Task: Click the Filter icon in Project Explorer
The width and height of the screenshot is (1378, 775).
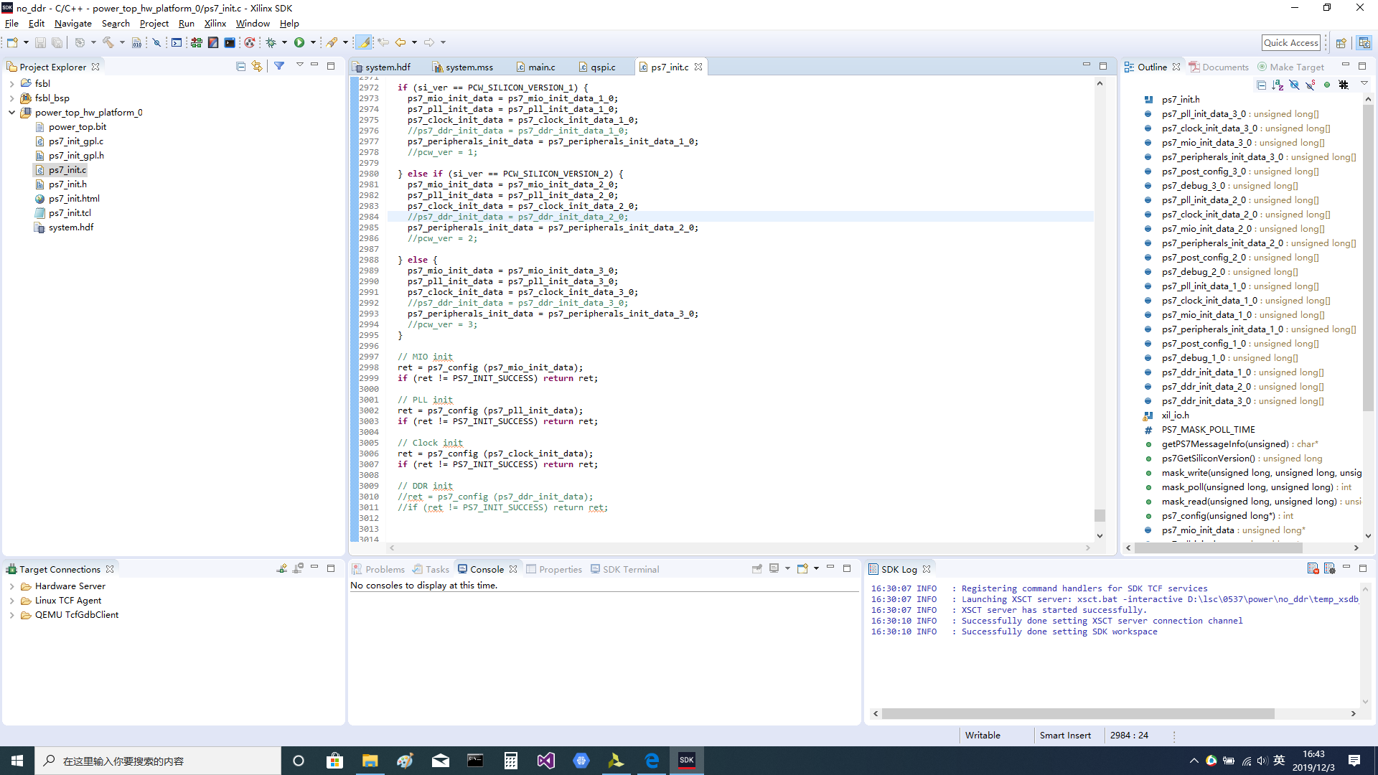Action: 279,66
